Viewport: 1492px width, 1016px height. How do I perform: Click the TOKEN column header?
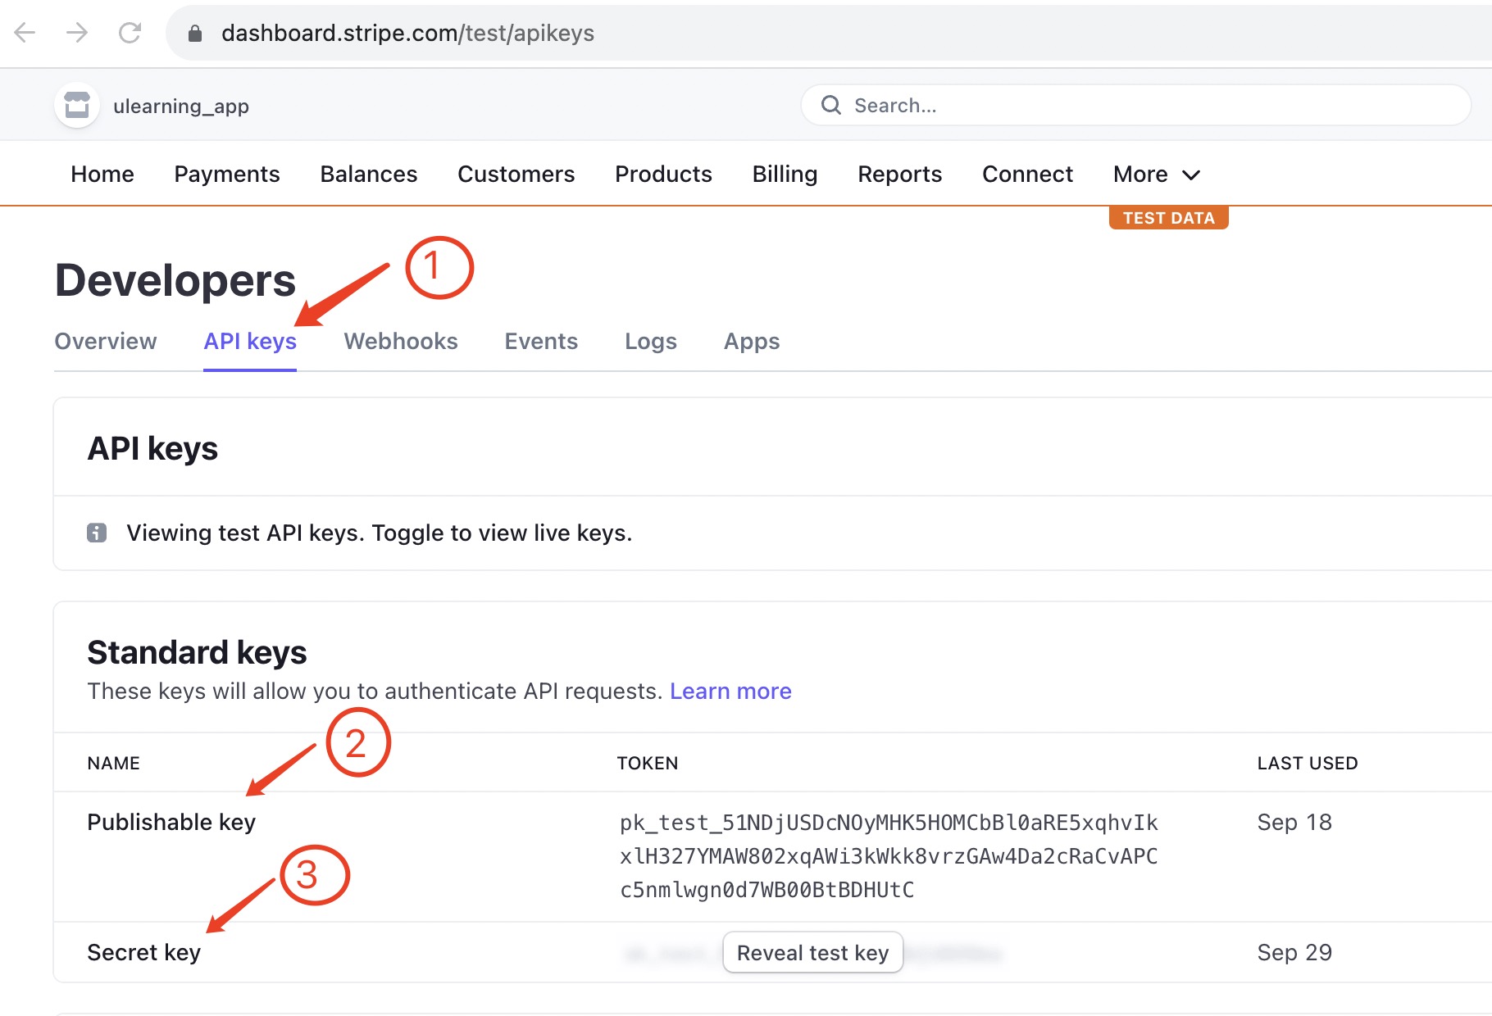[x=647, y=763]
